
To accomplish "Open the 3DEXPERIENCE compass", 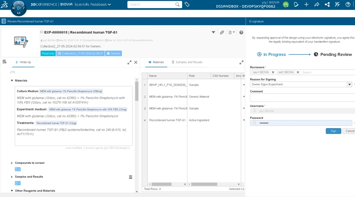I will click(18, 8).
